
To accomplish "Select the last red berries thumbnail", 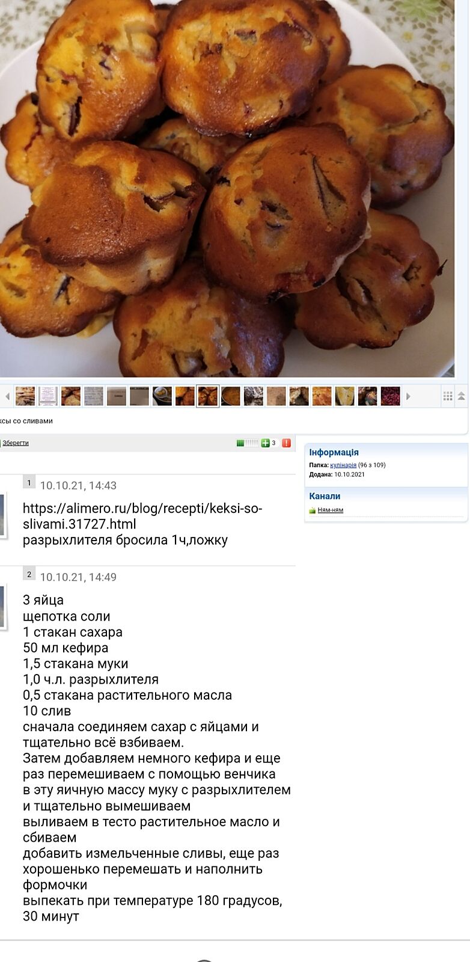I will pyautogui.click(x=391, y=396).
